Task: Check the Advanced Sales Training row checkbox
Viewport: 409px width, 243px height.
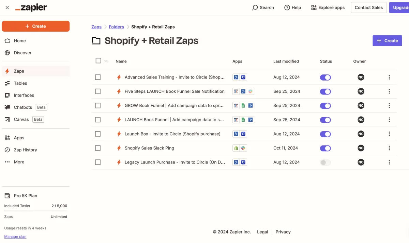Action: 98,77
